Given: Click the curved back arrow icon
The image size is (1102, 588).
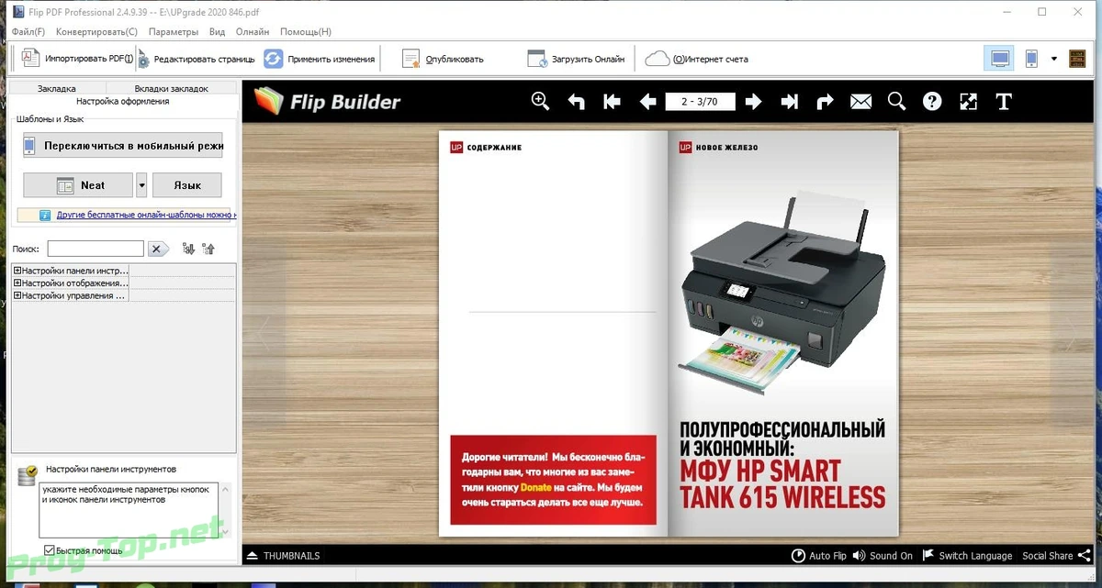Looking at the screenshot, I should [576, 102].
